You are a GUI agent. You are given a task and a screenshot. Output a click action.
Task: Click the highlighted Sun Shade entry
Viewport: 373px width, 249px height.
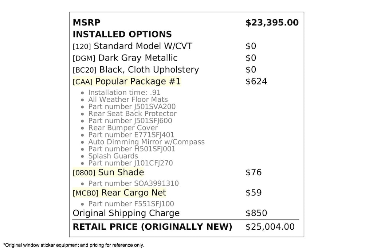point(108,172)
